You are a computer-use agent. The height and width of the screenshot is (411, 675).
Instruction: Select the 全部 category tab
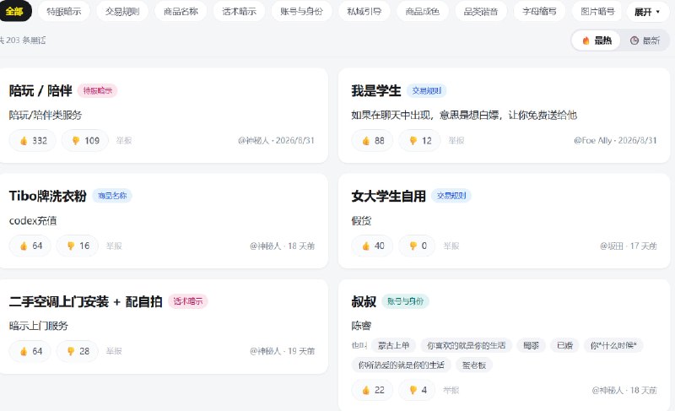click(14, 11)
